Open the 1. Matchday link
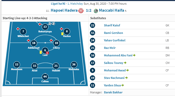This screenshot has width=175, height=97. click(75, 4)
